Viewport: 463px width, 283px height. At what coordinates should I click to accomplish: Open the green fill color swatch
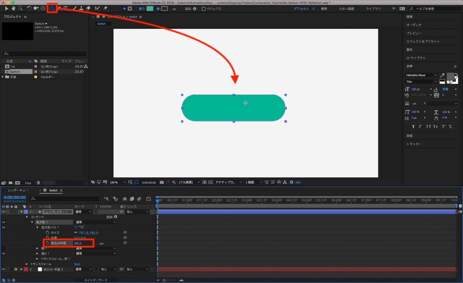pos(150,9)
